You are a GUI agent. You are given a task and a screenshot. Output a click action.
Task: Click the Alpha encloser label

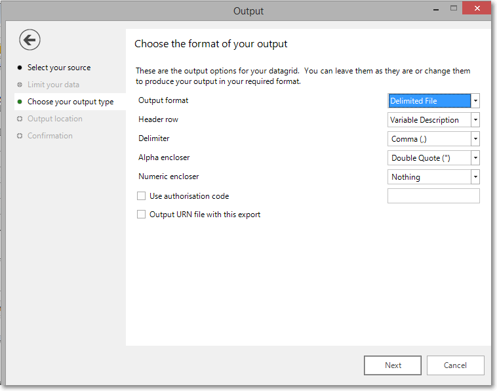point(164,157)
